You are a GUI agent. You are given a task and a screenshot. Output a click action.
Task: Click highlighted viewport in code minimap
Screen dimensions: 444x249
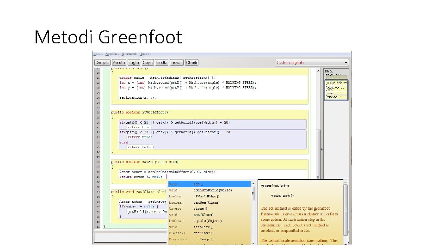(336, 90)
